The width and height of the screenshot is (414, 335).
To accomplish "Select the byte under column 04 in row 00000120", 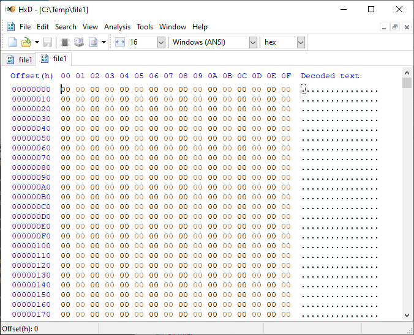I will (124, 265).
